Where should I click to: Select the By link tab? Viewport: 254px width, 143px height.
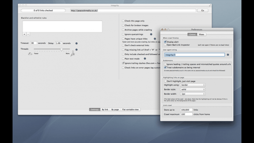(105, 109)
